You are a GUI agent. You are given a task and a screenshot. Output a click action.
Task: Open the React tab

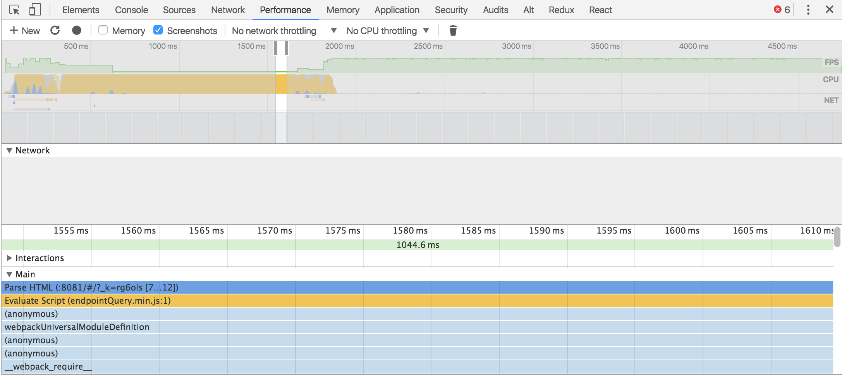600,10
